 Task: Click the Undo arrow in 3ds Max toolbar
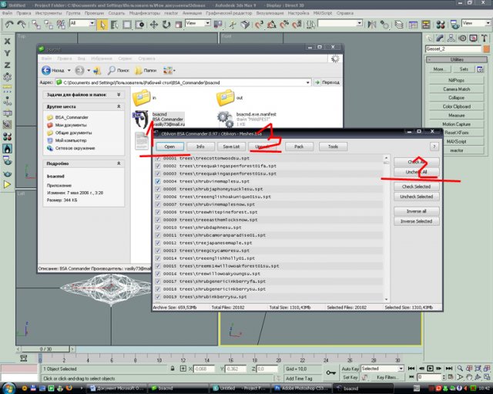pyautogui.click(x=9, y=24)
